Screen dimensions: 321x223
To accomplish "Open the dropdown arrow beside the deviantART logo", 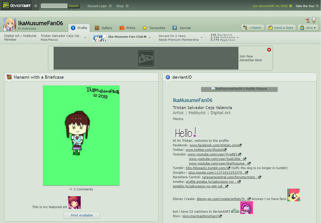I will pyautogui.click(x=36, y=6).
